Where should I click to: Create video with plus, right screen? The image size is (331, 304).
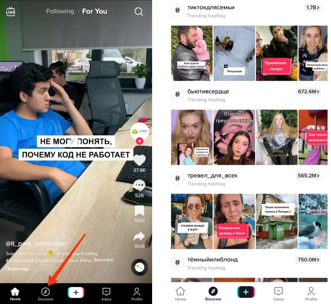246,292
